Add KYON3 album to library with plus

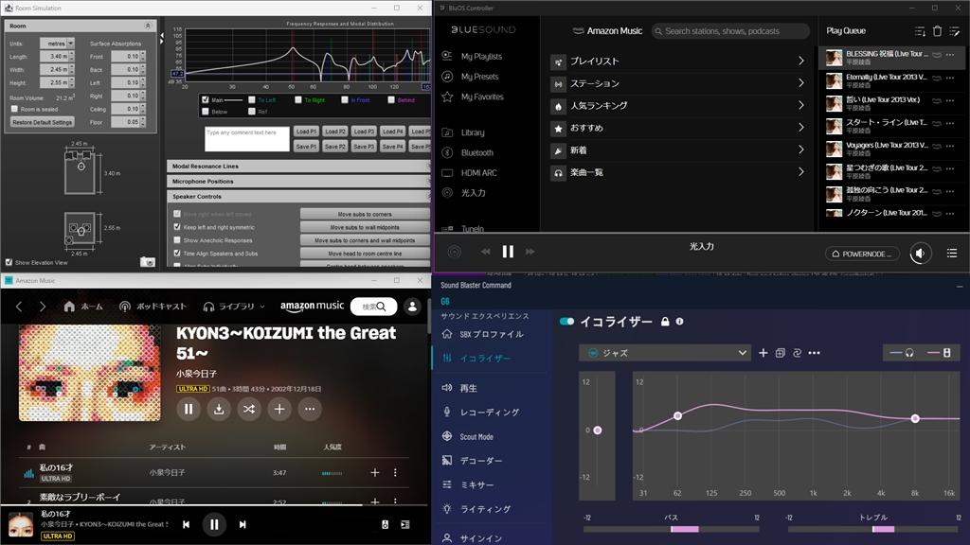click(x=279, y=409)
